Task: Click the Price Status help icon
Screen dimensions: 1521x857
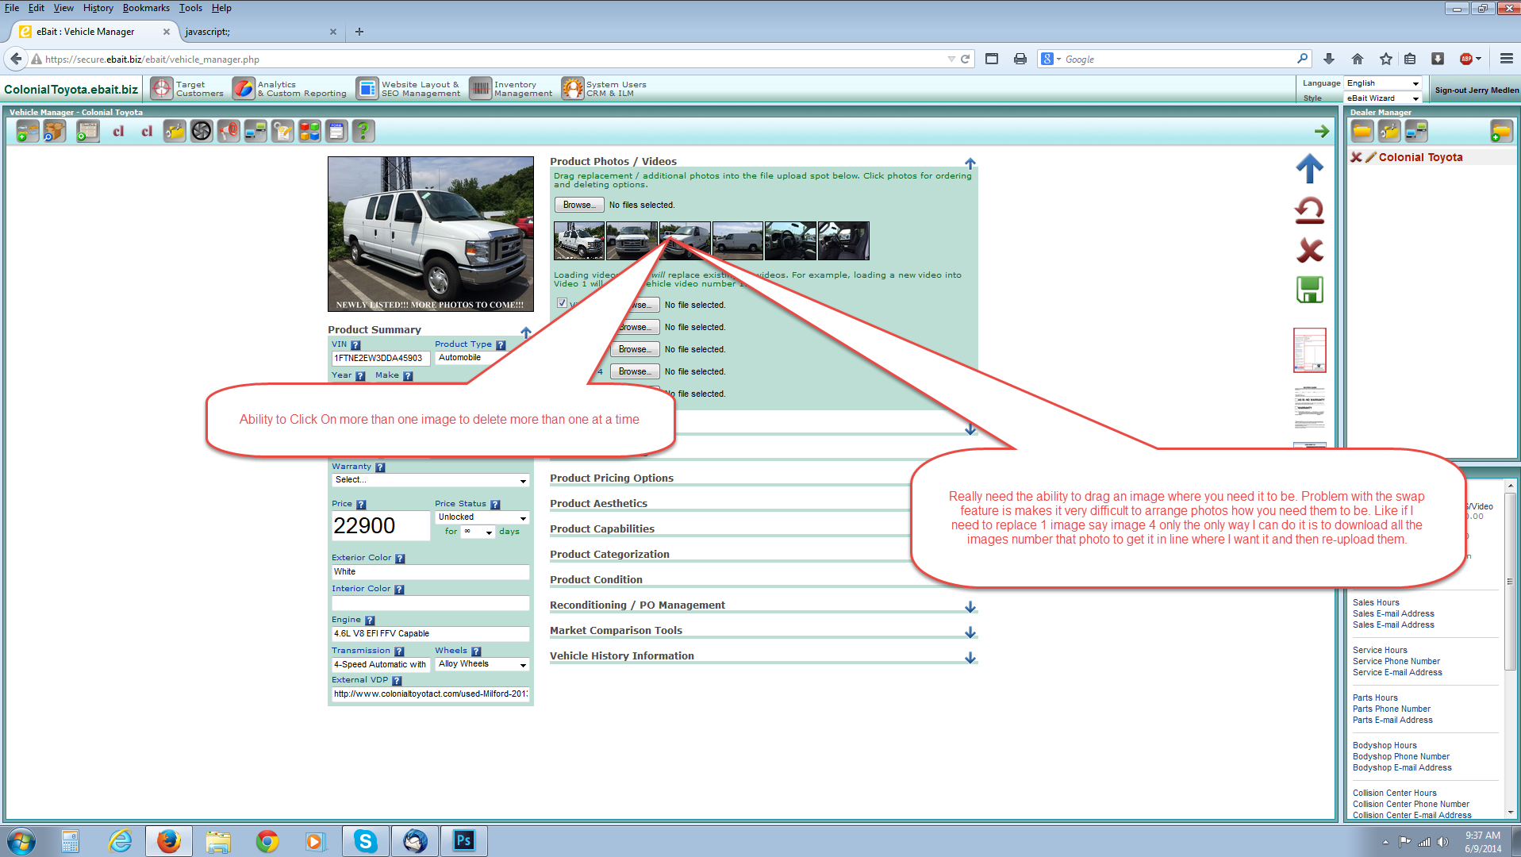Action: [x=495, y=505]
